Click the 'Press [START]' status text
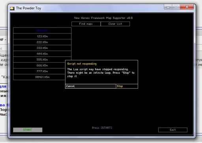This screenshot has height=143, width=202. pyautogui.click(x=102, y=128)
